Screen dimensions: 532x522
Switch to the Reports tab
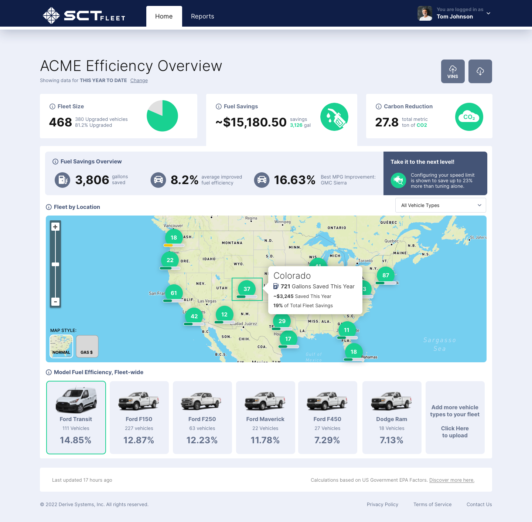coord(202,16)
